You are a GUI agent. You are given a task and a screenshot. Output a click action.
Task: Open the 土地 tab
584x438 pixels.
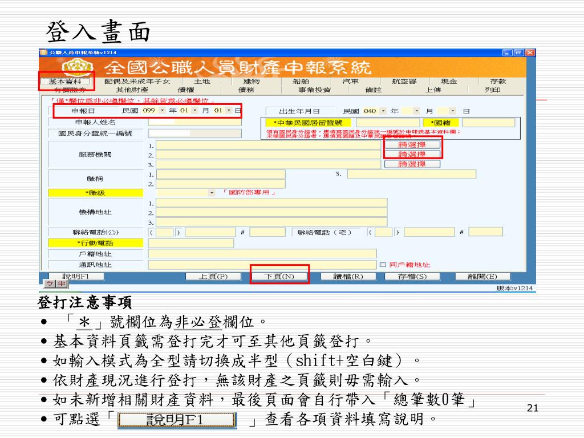pos(202,81)
